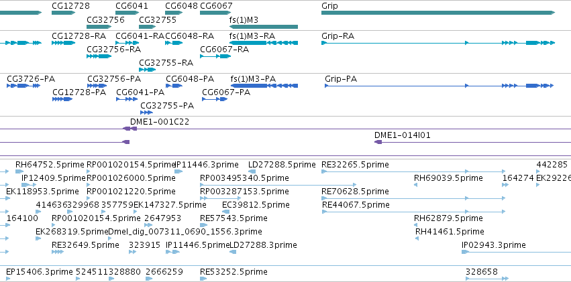Click the CG3726-PA protein glyph

tap(23, 86)
